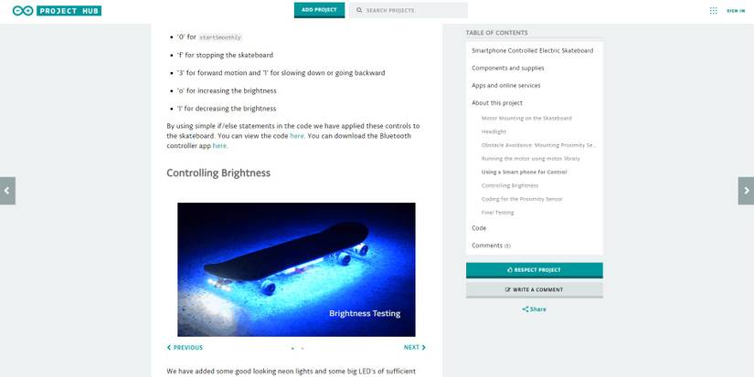Click the Write a Comment button
The height and width of the screenshot is (377, 754).
pyautogui.click(x=534, y=289)
